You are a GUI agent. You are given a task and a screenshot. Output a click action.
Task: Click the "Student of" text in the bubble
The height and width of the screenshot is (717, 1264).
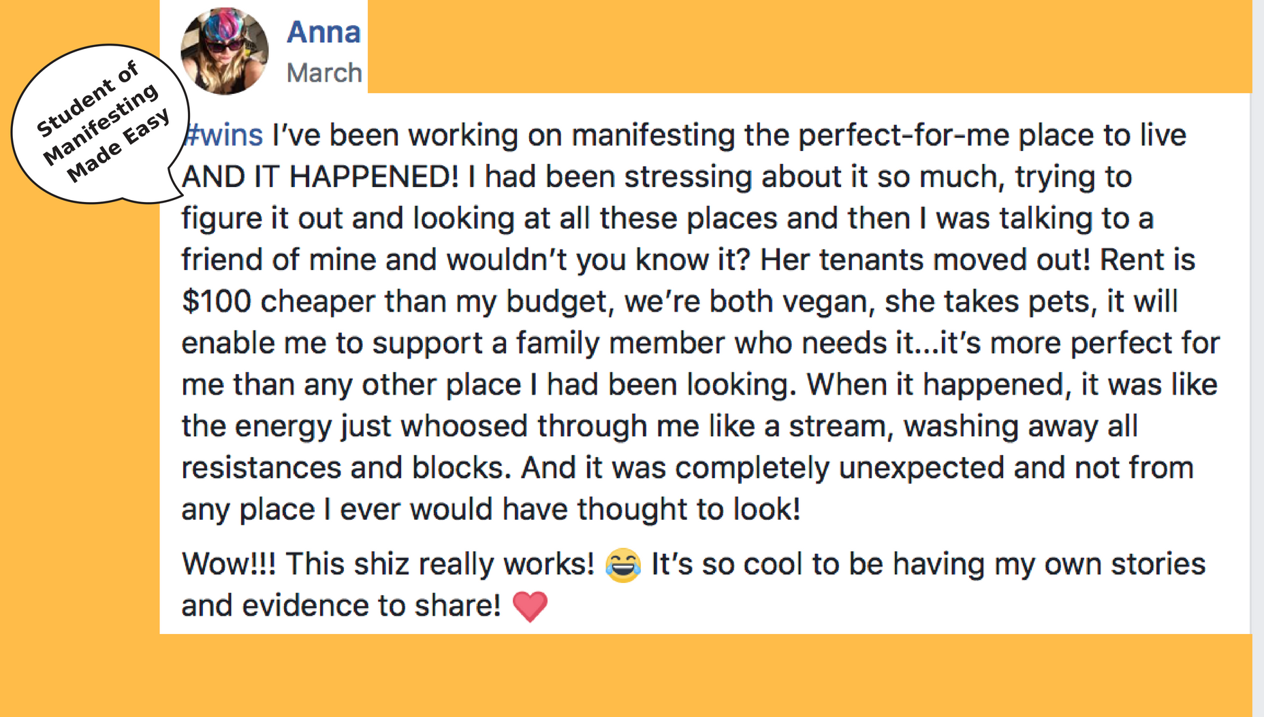pos(87,99)
